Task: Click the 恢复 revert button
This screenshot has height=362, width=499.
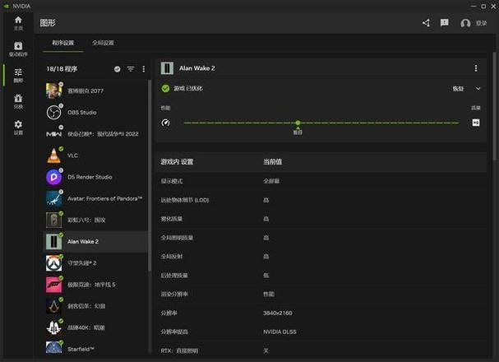Action: coord(458,89)
